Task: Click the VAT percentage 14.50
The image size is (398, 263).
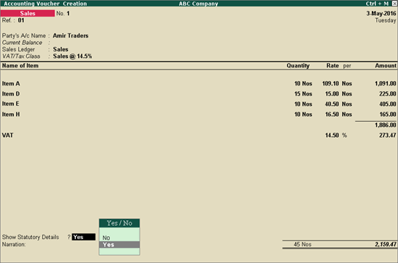Action: [x=332, y=135]
